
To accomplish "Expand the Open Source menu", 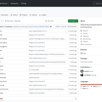I will (4, 3).
